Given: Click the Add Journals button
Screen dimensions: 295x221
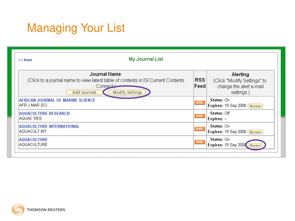Looking at the screenshot, I should (x=84, y=92).
